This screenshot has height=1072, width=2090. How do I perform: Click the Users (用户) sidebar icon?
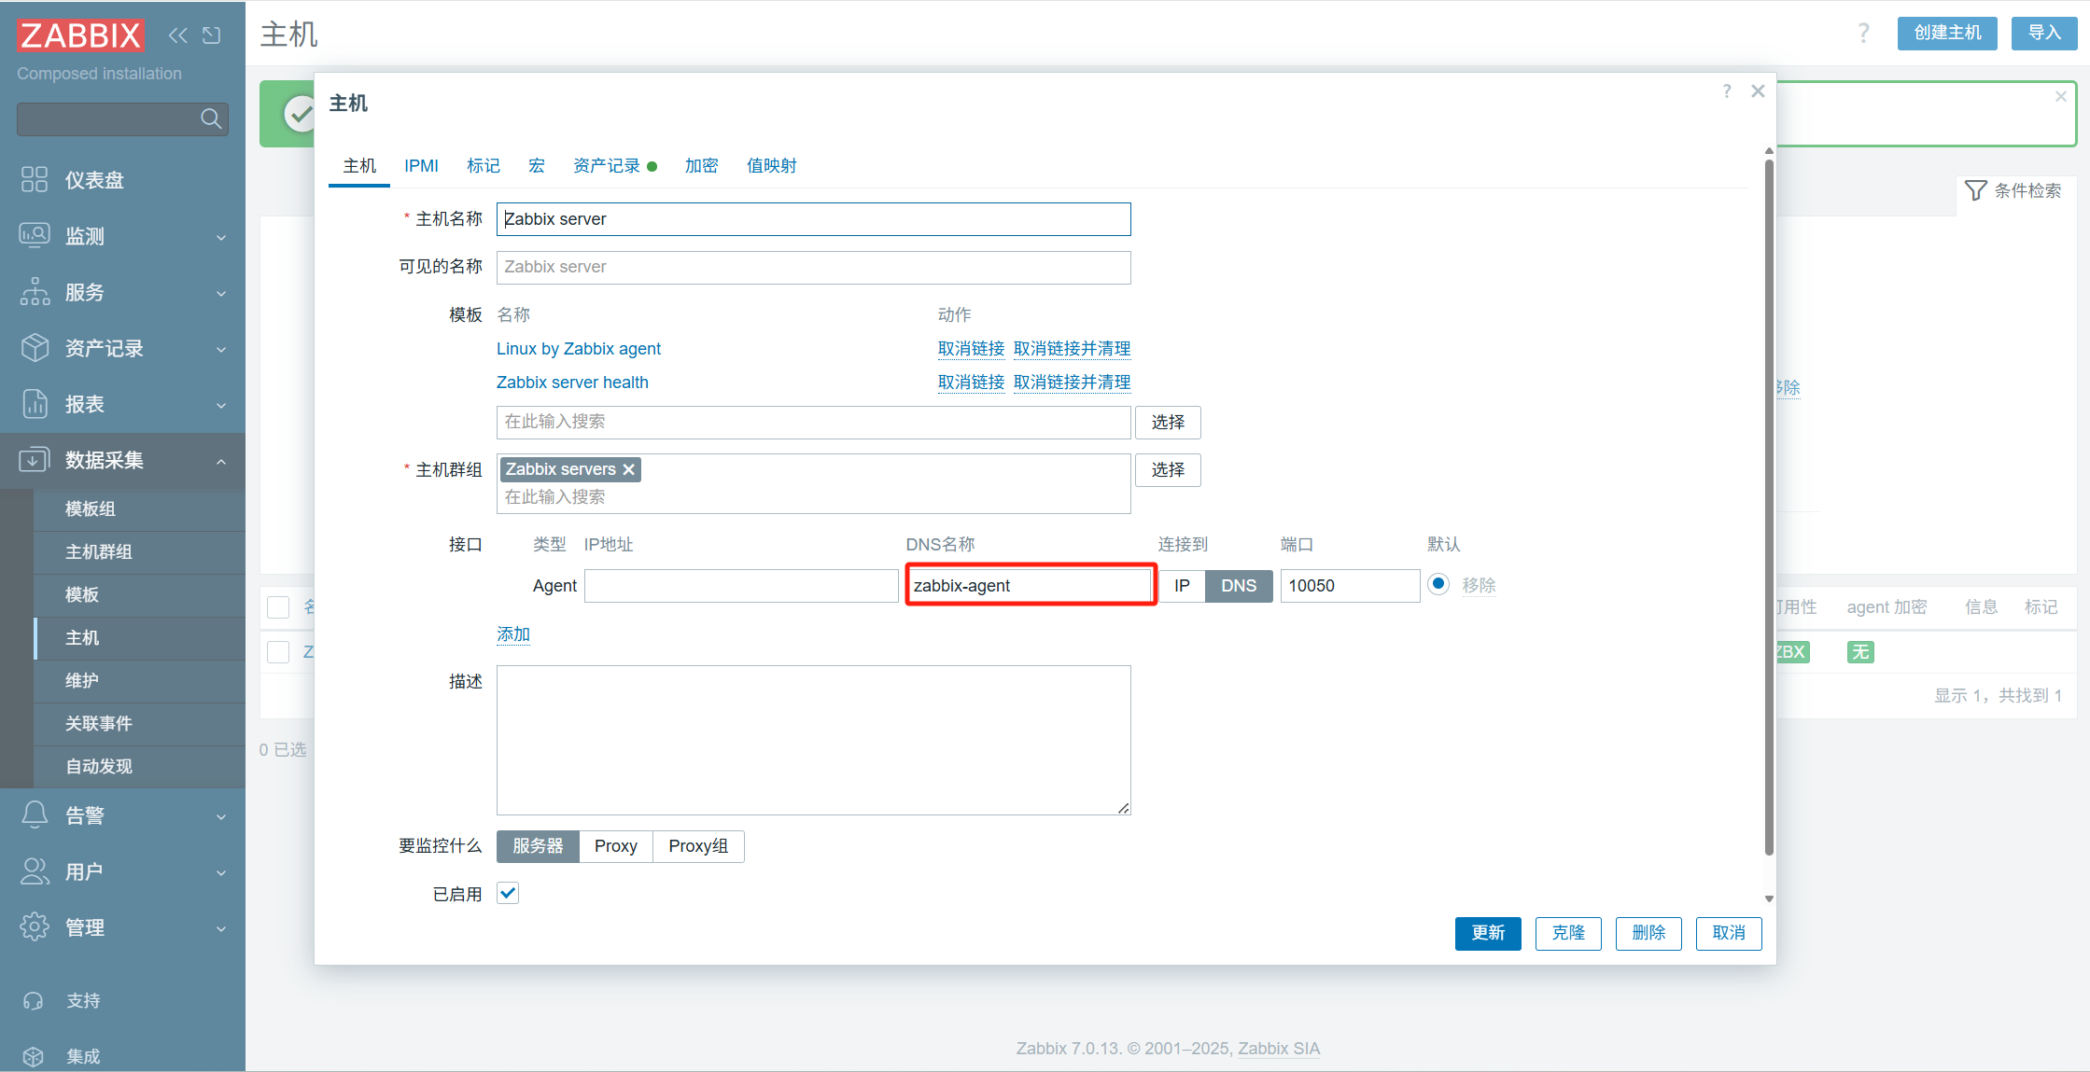(35, 870)
